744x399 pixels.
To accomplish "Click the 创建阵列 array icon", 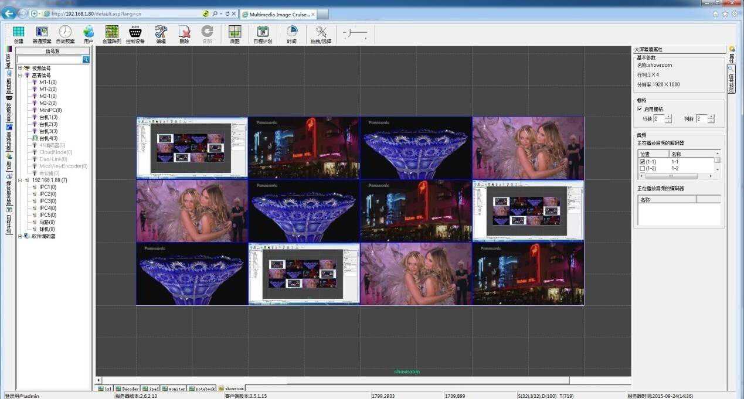I will coord(111,32).
